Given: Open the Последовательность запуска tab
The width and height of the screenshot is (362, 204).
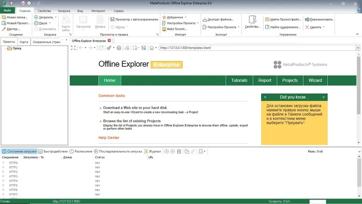Looking at the screenshot, I should click(x=118, y=151).
